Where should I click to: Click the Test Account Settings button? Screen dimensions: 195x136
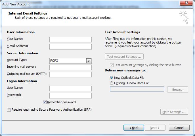pyautogui.click(x=124, y=57)
